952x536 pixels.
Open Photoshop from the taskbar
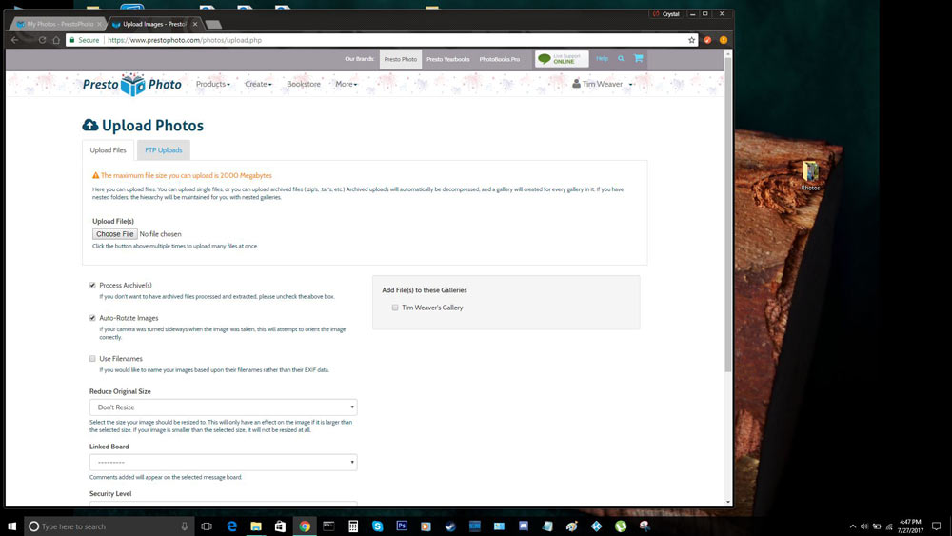(x=402, y=526)
